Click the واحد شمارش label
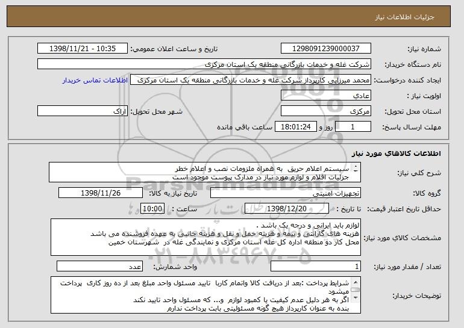Image resolution: width=464 pixels, height=328 pixels. [x=175, y=267]
